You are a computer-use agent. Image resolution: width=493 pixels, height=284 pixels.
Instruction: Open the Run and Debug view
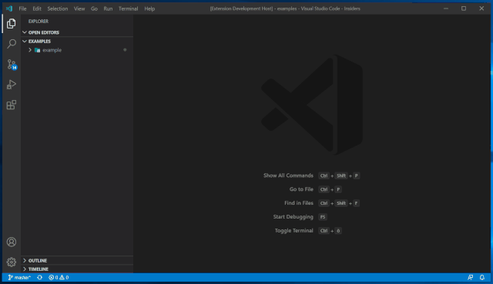click(12, 85)
